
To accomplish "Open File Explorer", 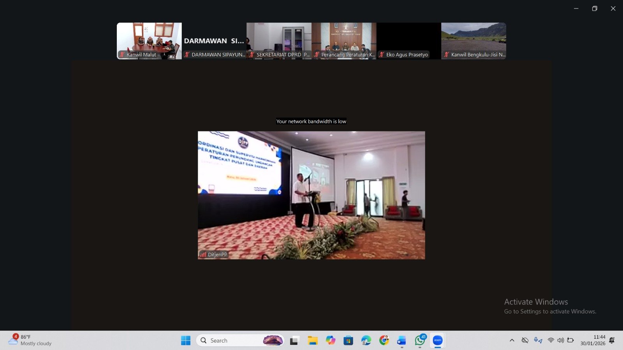I will point(312,341).
